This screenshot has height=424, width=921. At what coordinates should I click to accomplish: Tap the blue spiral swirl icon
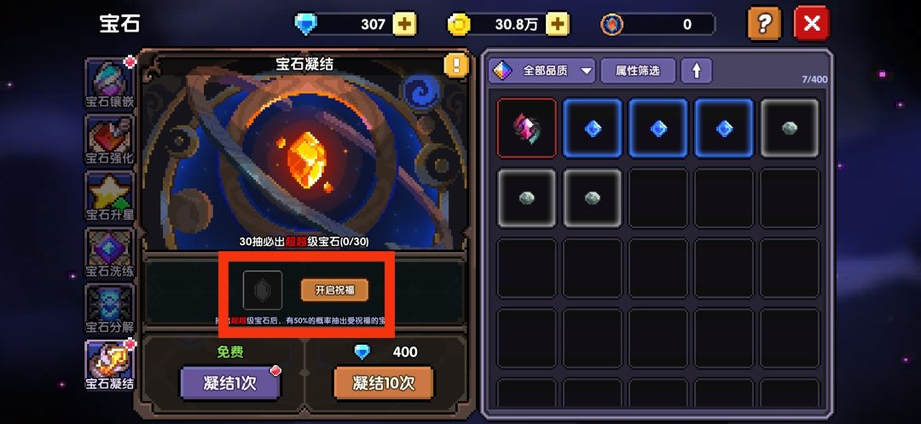(x=421, y=93)
